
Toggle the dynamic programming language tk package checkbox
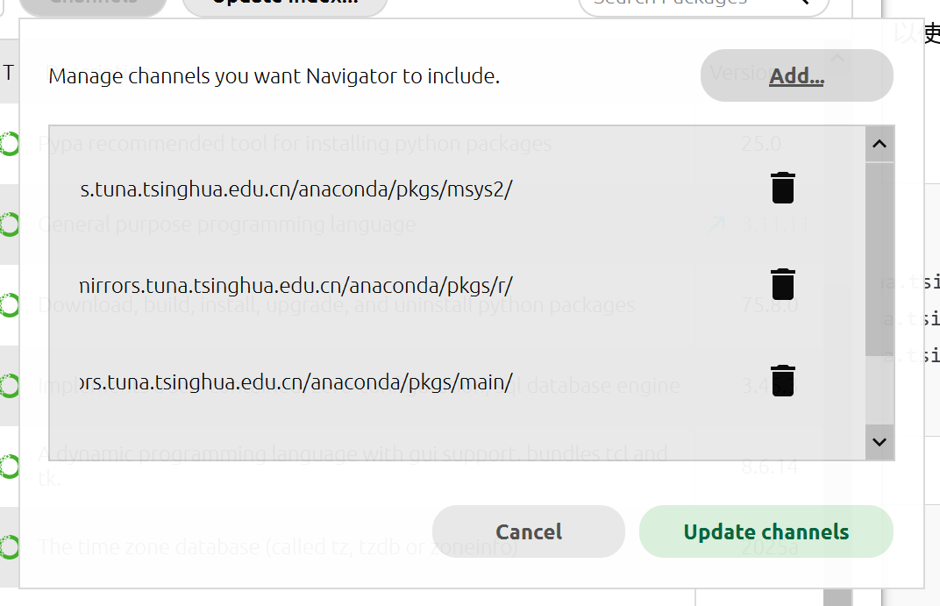[x=9, y=466]
